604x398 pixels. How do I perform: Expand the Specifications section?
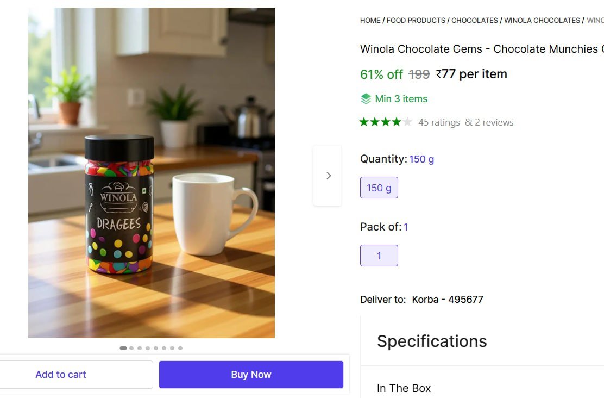click(432, 341)
